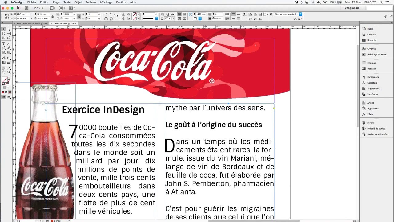
Task: Open the Fichier menu
Action: tap(32, 2)
